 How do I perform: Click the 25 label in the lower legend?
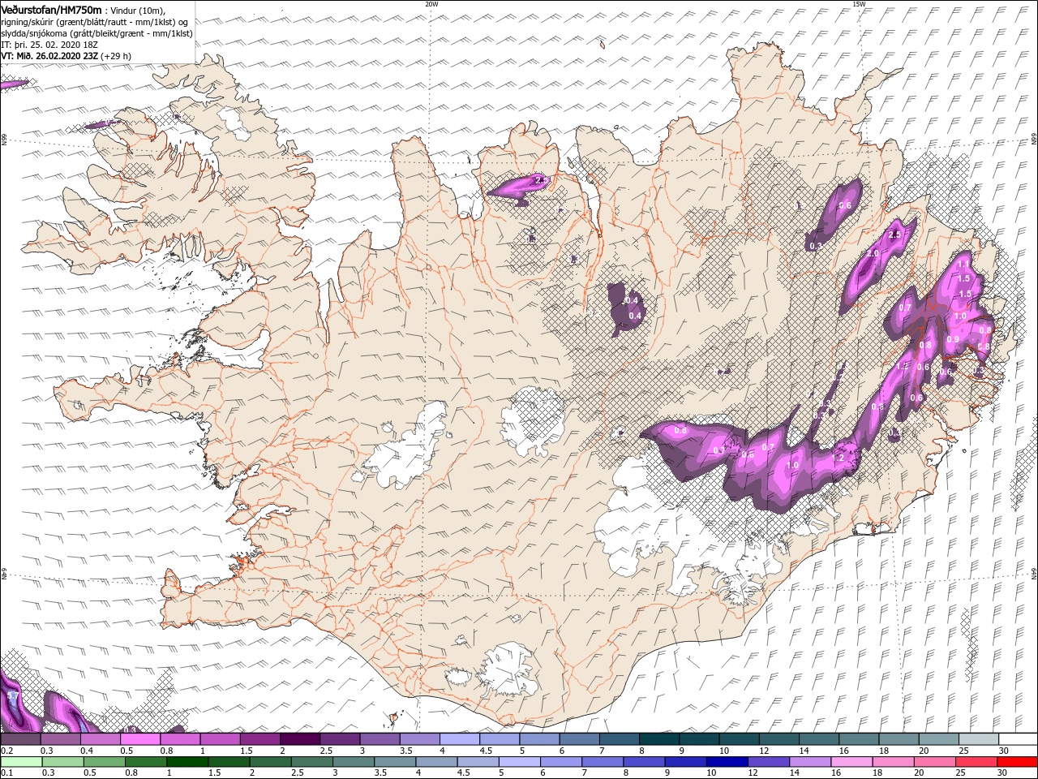tap(961, 773)
